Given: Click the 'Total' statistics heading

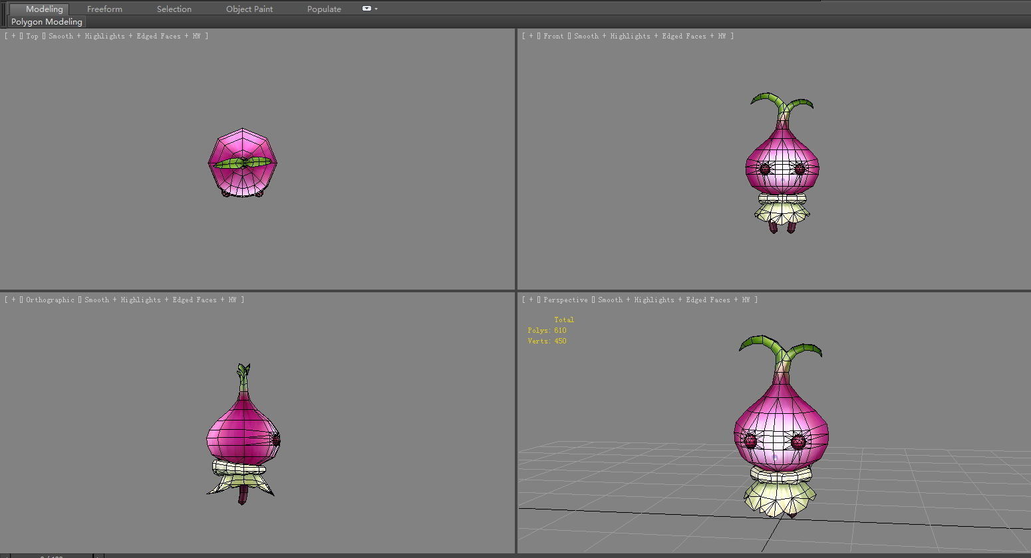Looking at the screenshot, I should click(564, 320).
